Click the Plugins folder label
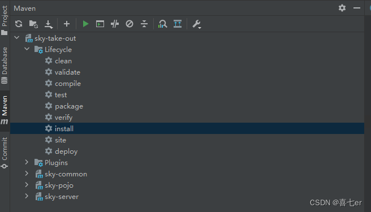This screenshot has width=371, height=212. [56, 163]
